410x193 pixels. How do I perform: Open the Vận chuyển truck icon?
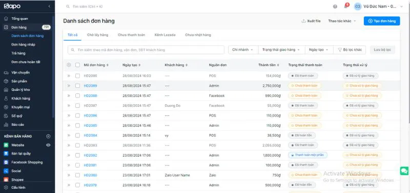(6, 73)
